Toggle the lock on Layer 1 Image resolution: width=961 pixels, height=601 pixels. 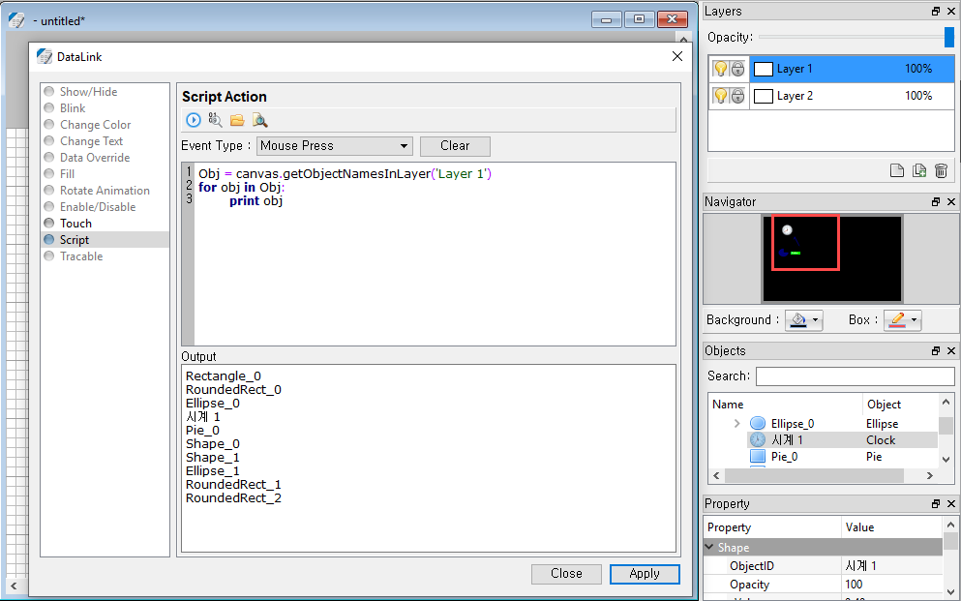tap(737, 69)
